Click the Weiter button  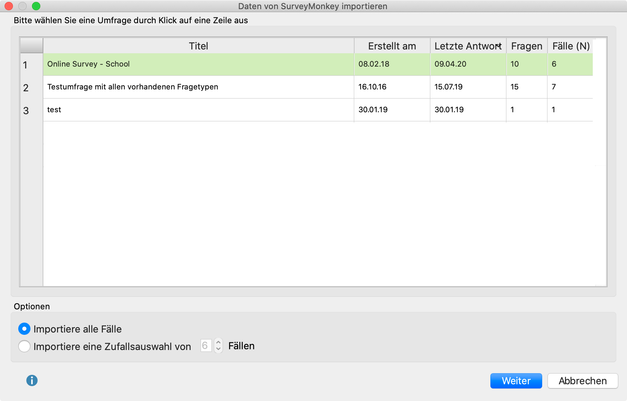tap(516, 381)
